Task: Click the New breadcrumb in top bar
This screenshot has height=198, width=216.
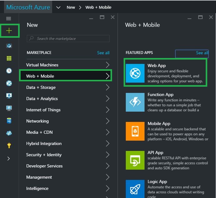Action: coord(71,7)
